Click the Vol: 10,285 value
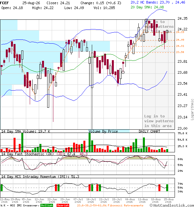This screenshot has height=207, width=194. coord(104,8)
